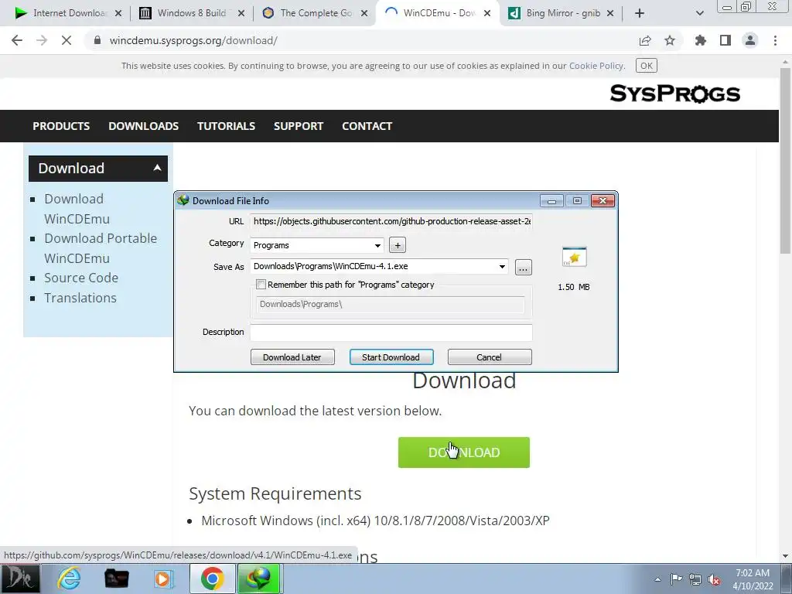Close the Internet Download tab

pos(118,13)
